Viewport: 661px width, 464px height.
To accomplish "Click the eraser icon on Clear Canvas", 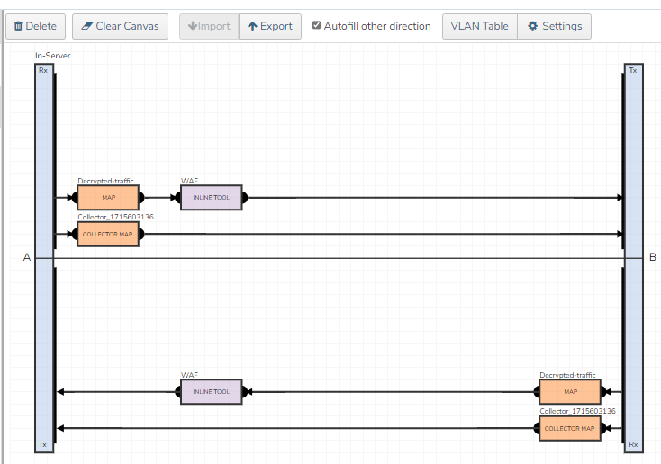I will pos(86,26).
